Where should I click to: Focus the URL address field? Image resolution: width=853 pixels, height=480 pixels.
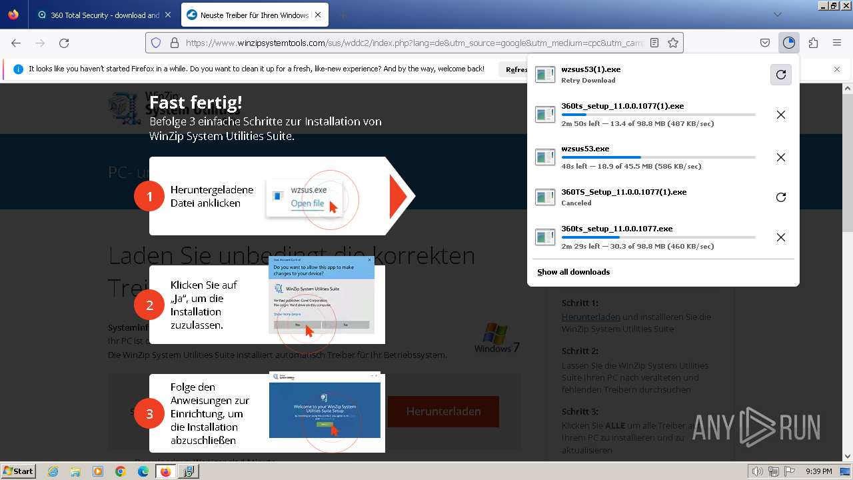[413, 43]
